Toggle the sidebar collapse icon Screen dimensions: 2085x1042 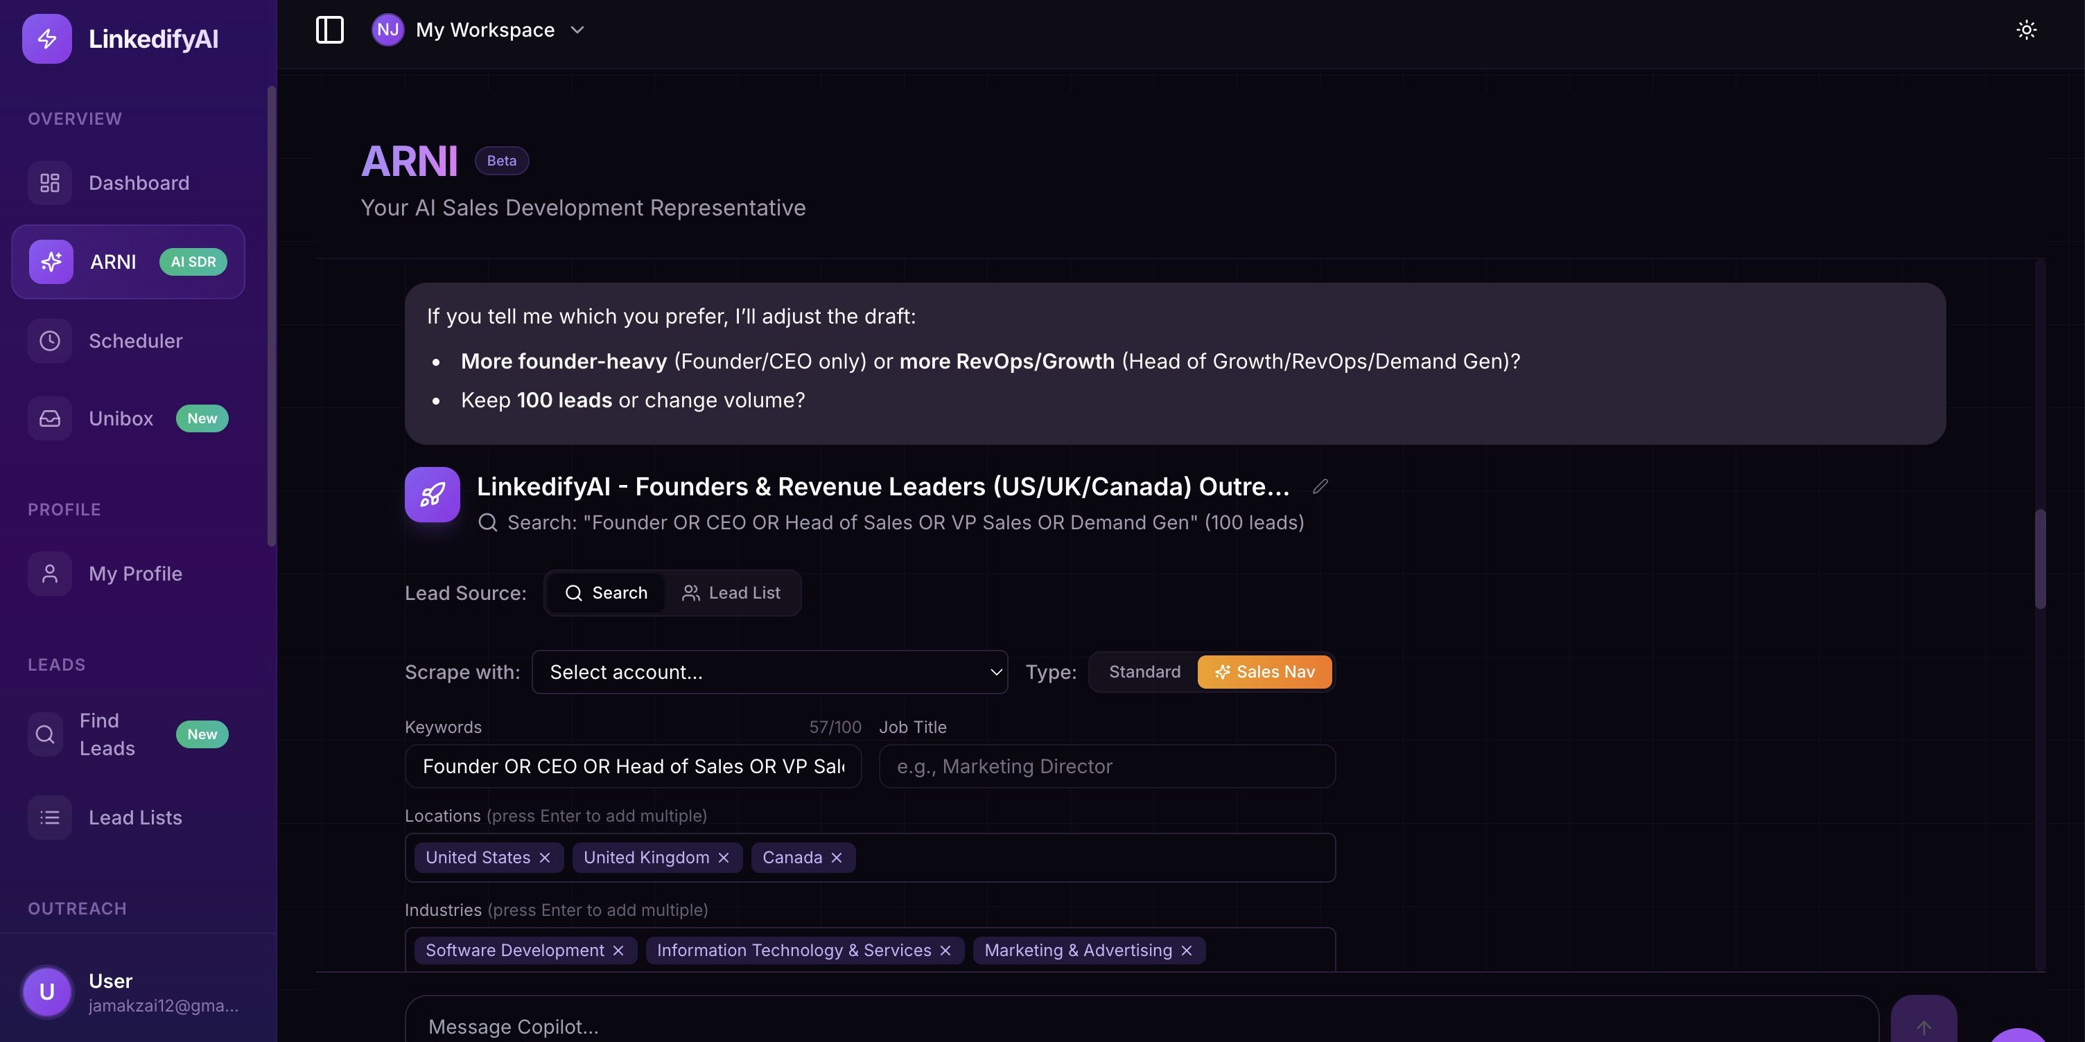point(329,30)
